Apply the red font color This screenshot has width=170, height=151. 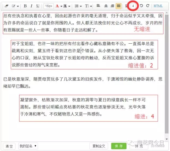57,6
